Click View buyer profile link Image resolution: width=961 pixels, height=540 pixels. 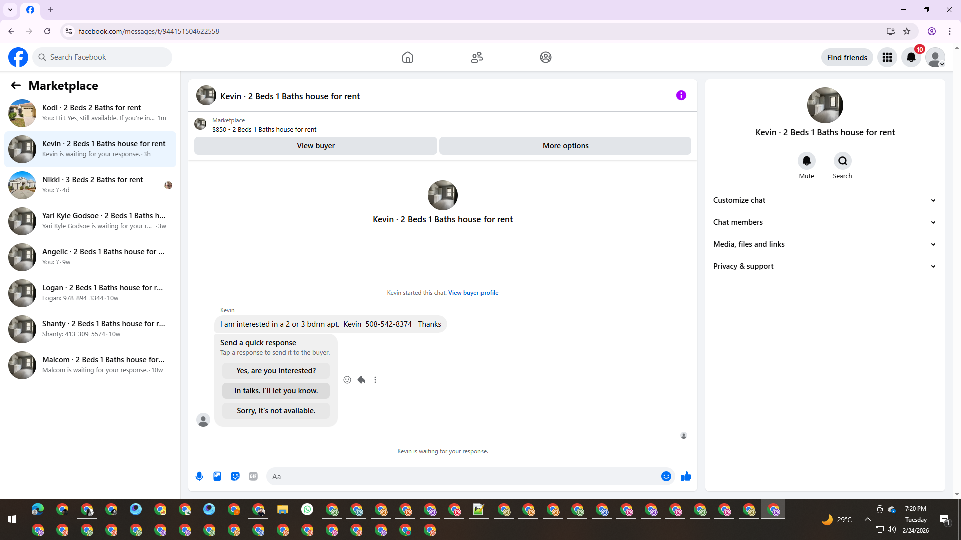(473, 293)
